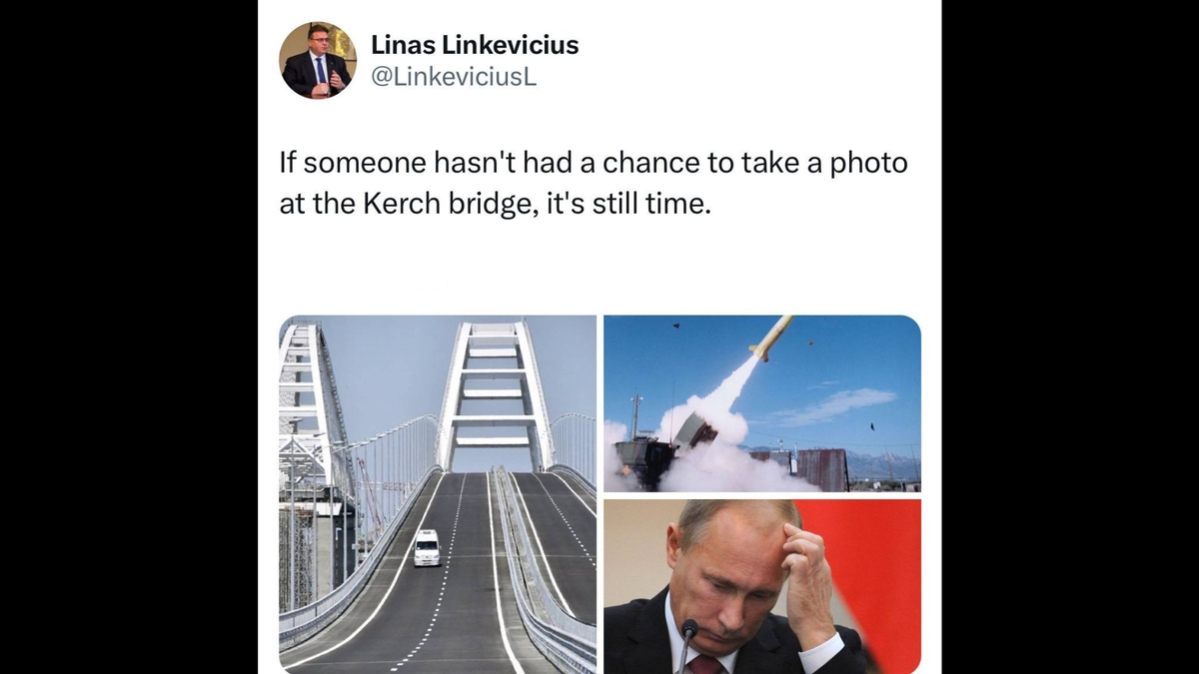The image size is (1199, 674).
Task: Click the display name Linas Linkevicius
Action: (475, 45)
